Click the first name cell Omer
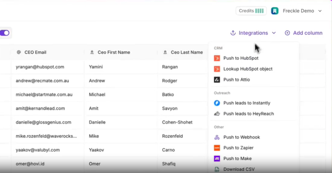The height and width of the screenshot is (173, 332). pos(121,164)
